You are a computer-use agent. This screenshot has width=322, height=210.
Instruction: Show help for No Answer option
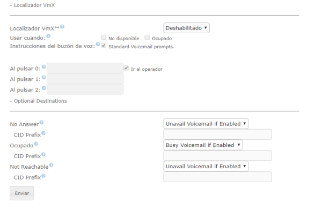tap(41, 123)
